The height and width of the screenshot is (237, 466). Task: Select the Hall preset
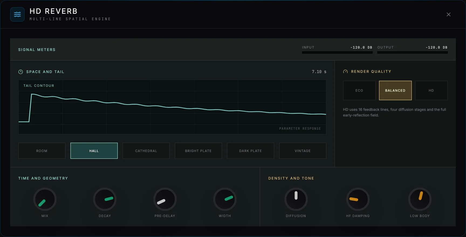point(94,151)
